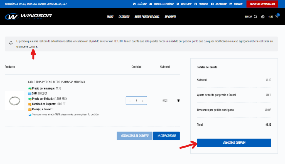The height and width of the screenshot is (164, 285).
Task: Click the search magnifier icon
Action: coord(255,17)
